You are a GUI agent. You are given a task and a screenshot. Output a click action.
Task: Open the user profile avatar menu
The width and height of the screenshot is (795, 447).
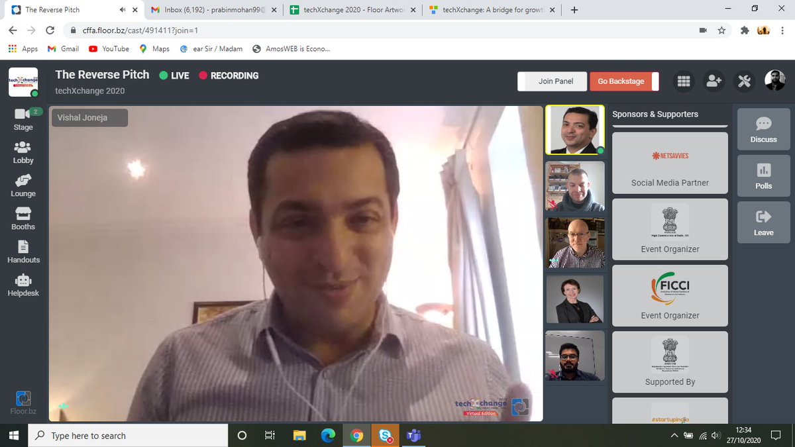[774, 81]
